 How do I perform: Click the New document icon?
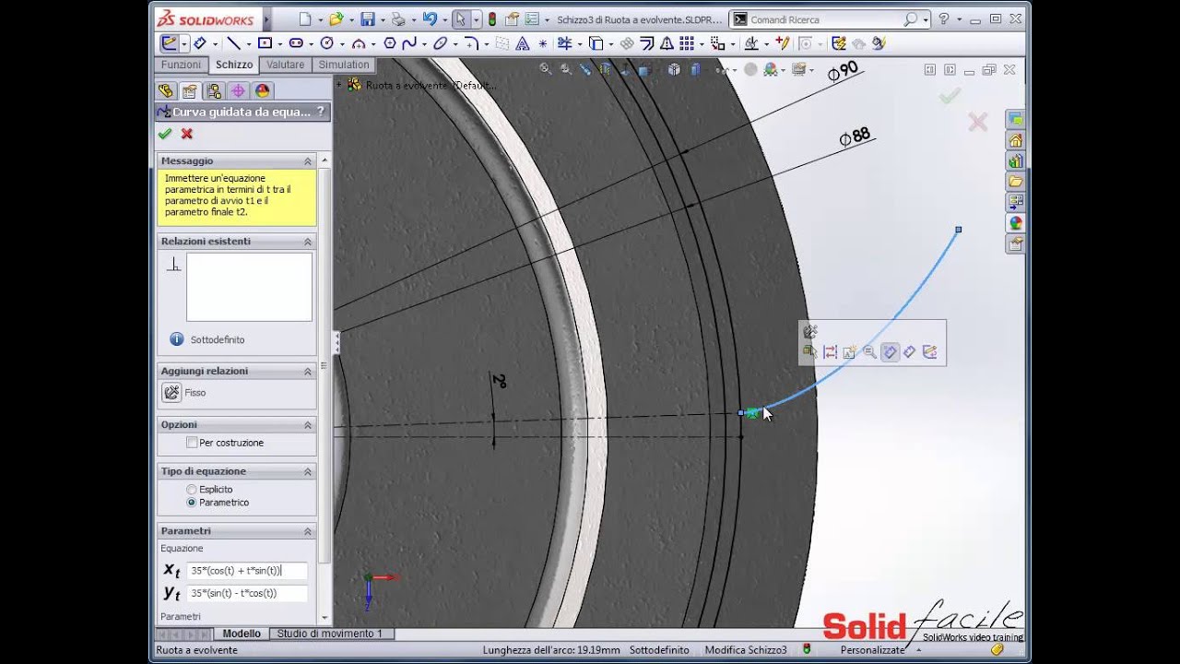pyautogui.click(x=305, y=18)
